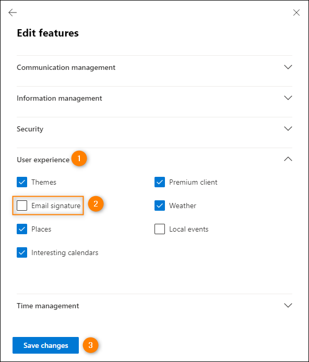Uncheck the Themes checkbox
The height and width of the screenshot is (362, 309).
pyautogui.click(x=22, y=182)
